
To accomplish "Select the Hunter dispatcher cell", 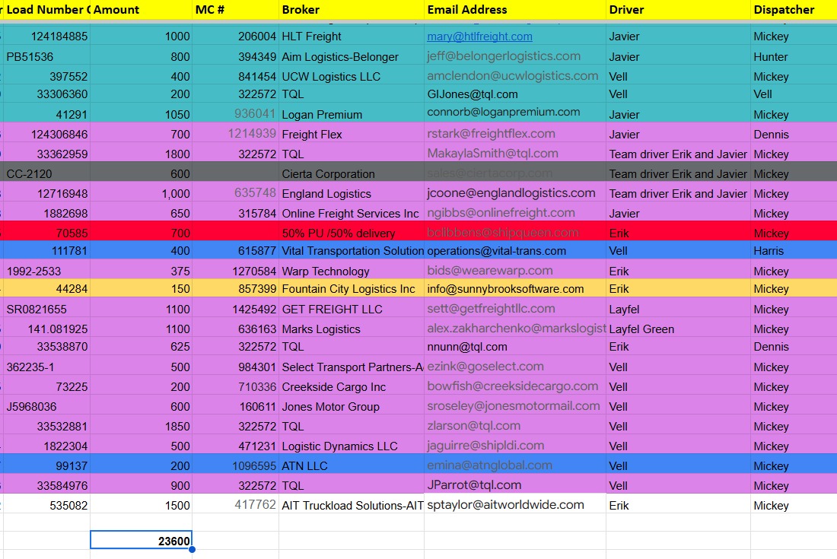I will point(793,56).
